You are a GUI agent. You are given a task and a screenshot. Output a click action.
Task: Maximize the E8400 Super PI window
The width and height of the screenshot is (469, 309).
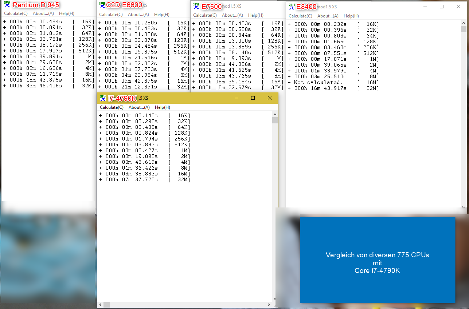tap(442, 7)
